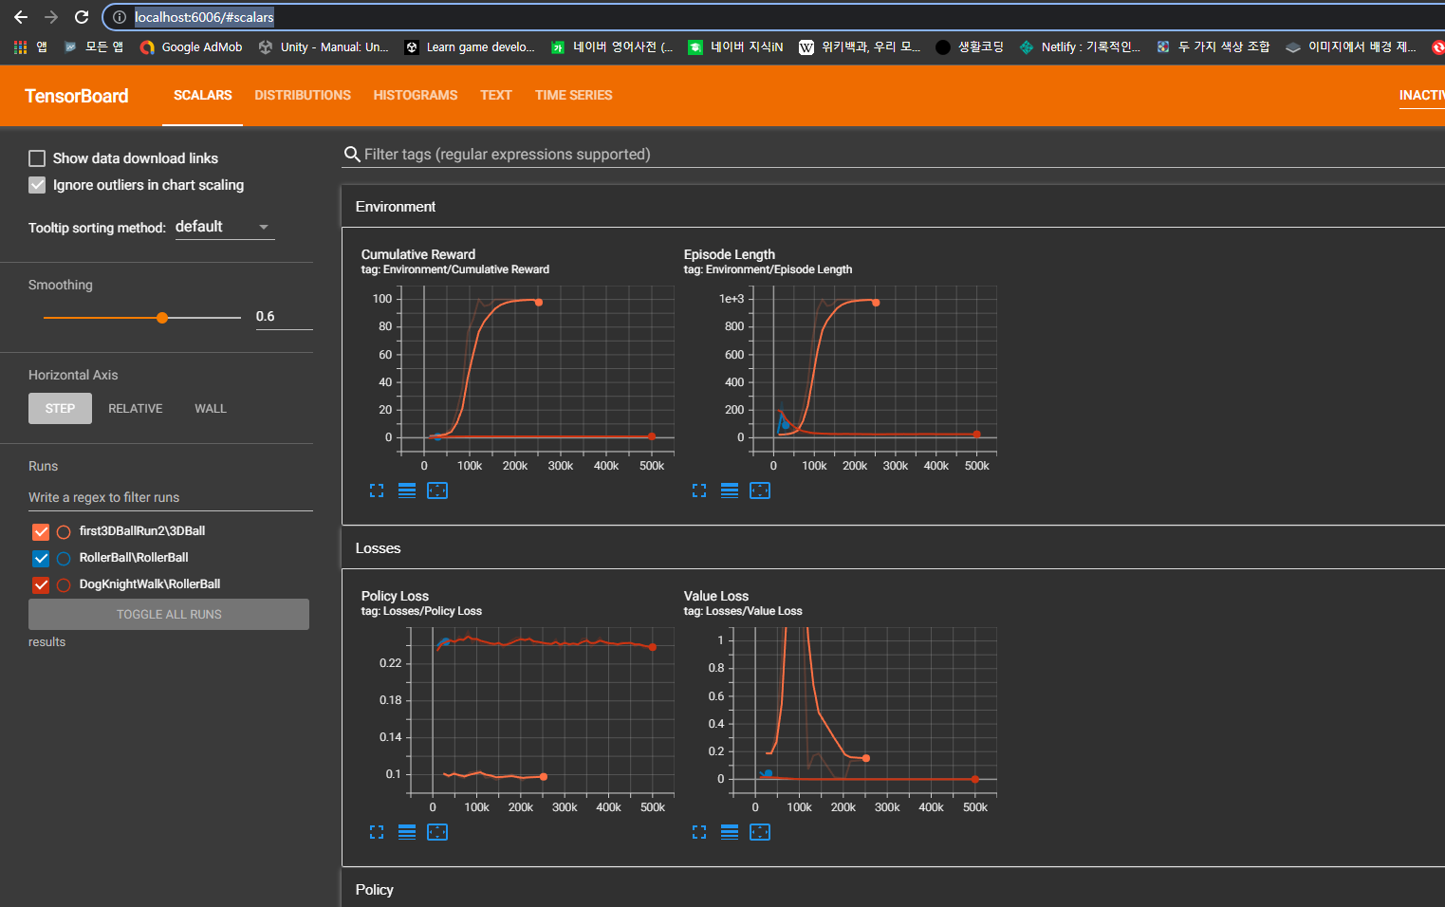Expand the Cumulative Reward chart to full size
This screenshot has width=1445, height=907.
377,491
